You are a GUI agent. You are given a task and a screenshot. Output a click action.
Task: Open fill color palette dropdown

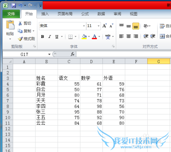coord(89,37)
